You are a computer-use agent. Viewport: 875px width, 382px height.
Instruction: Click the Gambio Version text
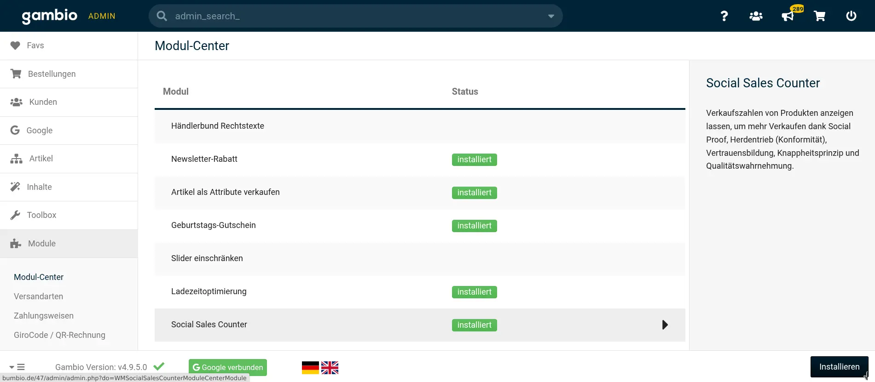101,367
